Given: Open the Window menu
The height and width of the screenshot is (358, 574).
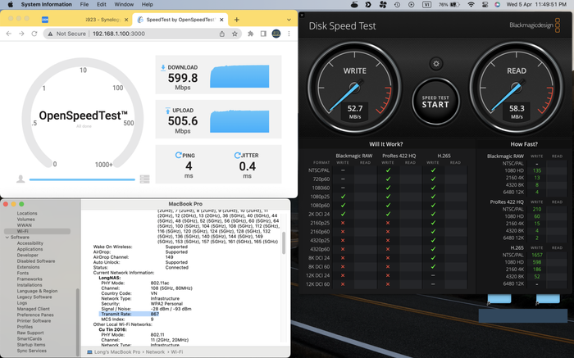Looking at the screenshot, I should [124, 4].
